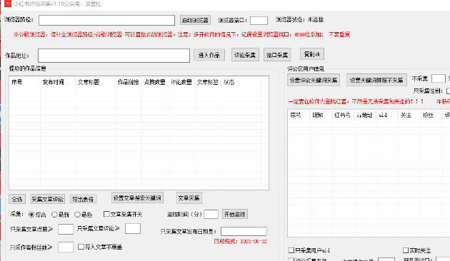The height and width of the screenshot is (261, 450).
Task: Click the 只采作者粉丝数 input field
Action: (x=66, y=247)
